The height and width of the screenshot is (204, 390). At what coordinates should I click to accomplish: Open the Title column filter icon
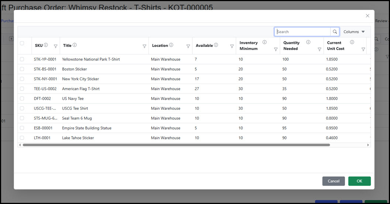point(144,46)
